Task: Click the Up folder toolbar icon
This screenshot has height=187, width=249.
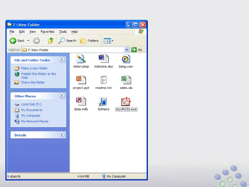Action: 51,41
